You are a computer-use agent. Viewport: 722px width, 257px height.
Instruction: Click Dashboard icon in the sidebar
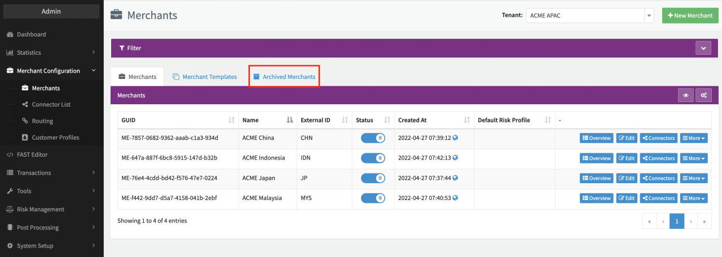[10, 34]
